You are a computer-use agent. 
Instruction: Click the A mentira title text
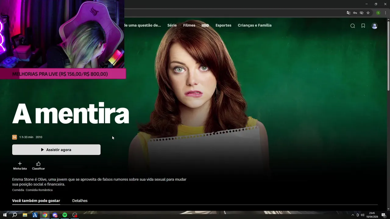[71, 113]
